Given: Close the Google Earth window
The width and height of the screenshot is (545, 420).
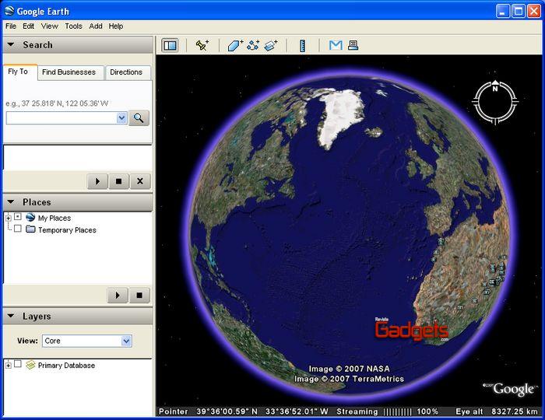Looking at the screenshot, I should tap(534, 11).
